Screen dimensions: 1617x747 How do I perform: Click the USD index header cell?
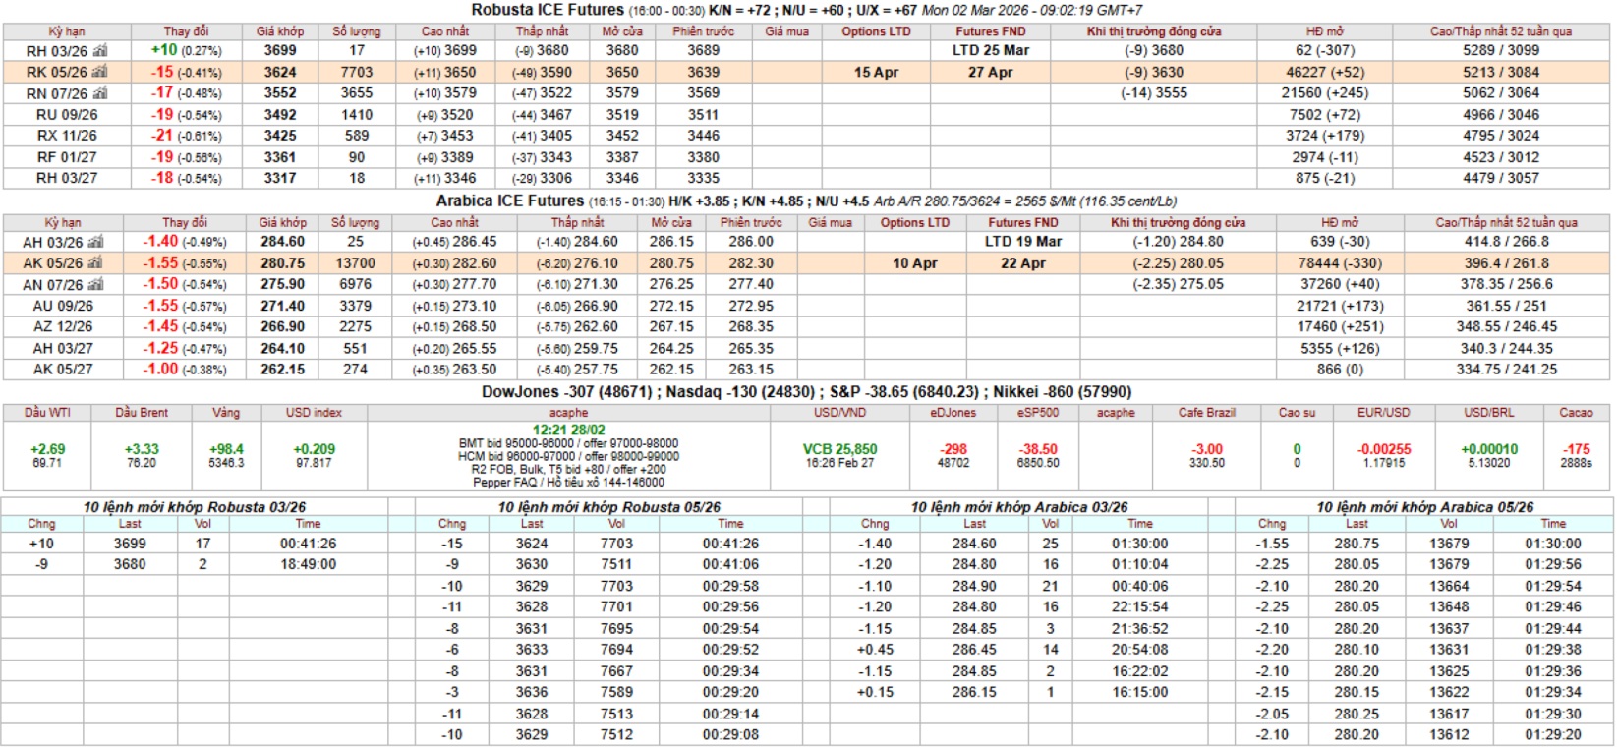pyautogui.click(x=314, y=413)
